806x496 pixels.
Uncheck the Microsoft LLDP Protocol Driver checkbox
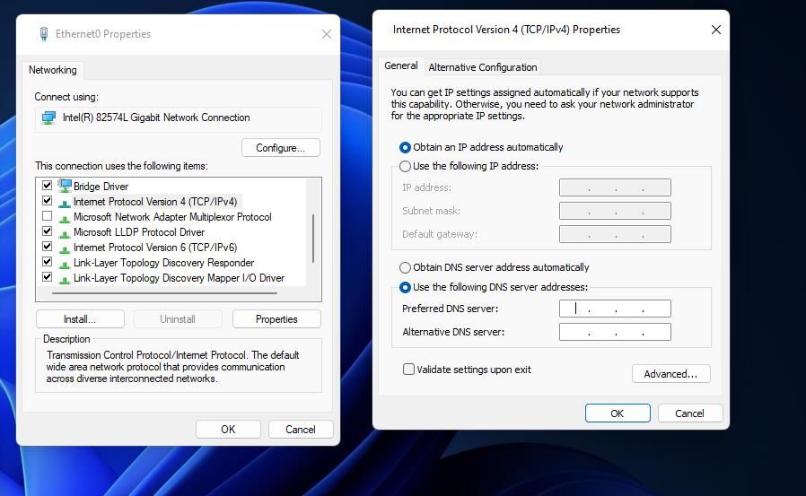(x=48, y=231)
